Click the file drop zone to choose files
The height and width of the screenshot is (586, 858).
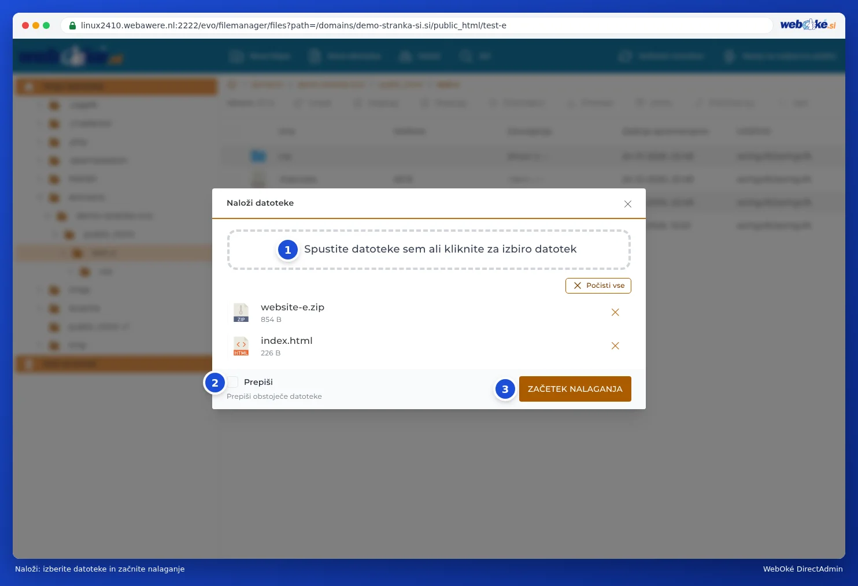(x=429, y=250)
